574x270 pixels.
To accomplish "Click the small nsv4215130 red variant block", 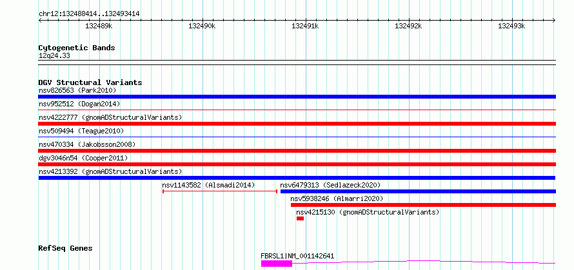I will point(300,218).
